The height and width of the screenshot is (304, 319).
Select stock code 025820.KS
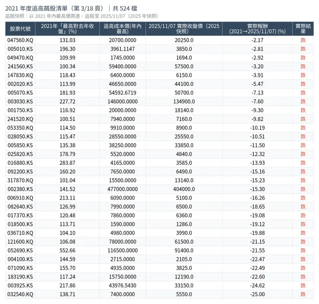tap(20, 154)
